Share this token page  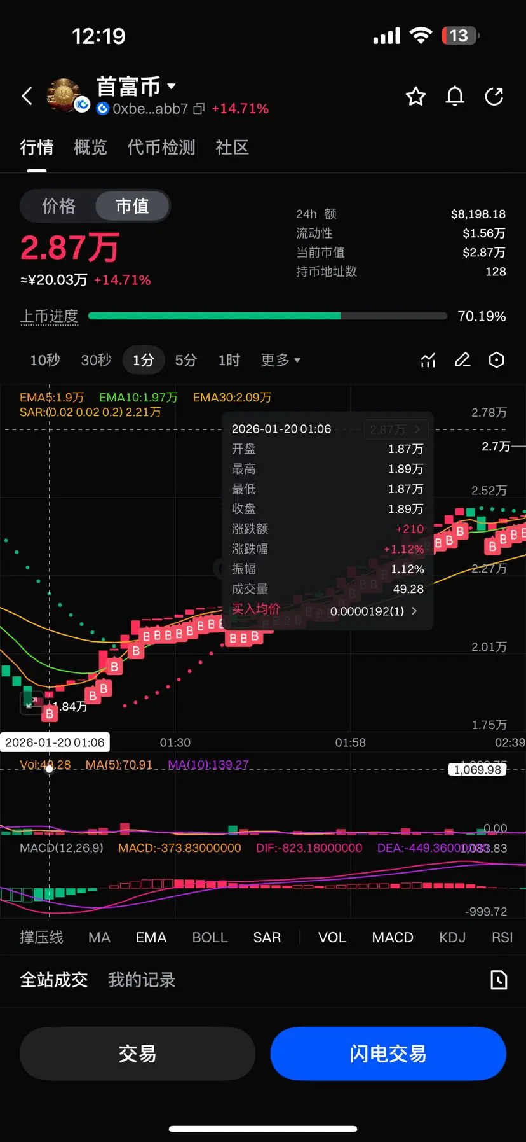[x=494, y=97]
